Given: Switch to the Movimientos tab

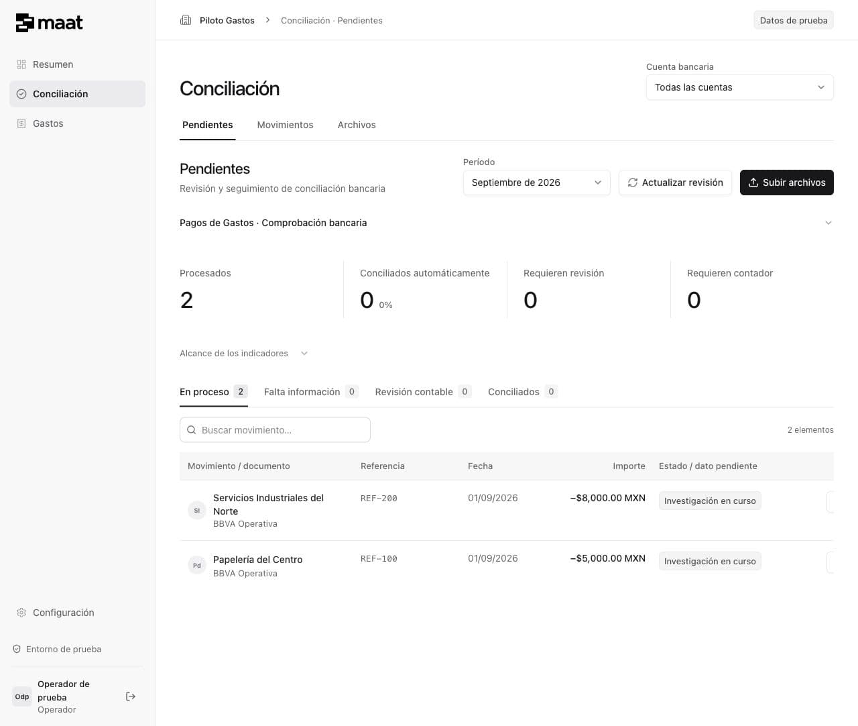Looking at the screenshot, I should [285, 125].
